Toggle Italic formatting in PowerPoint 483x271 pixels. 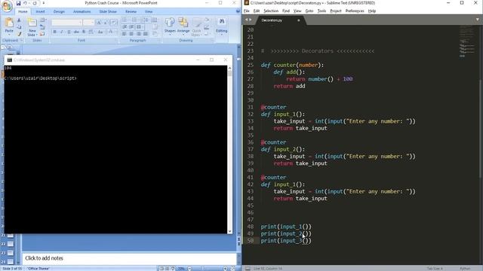tap(62, 32)
